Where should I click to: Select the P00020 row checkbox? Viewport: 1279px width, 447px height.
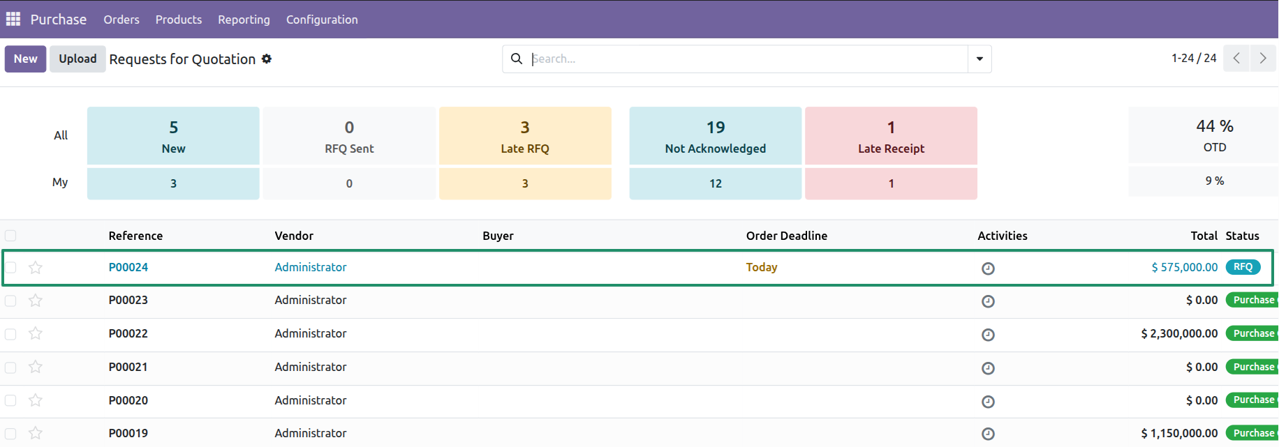pyautogui.click(x=10, y=400)
